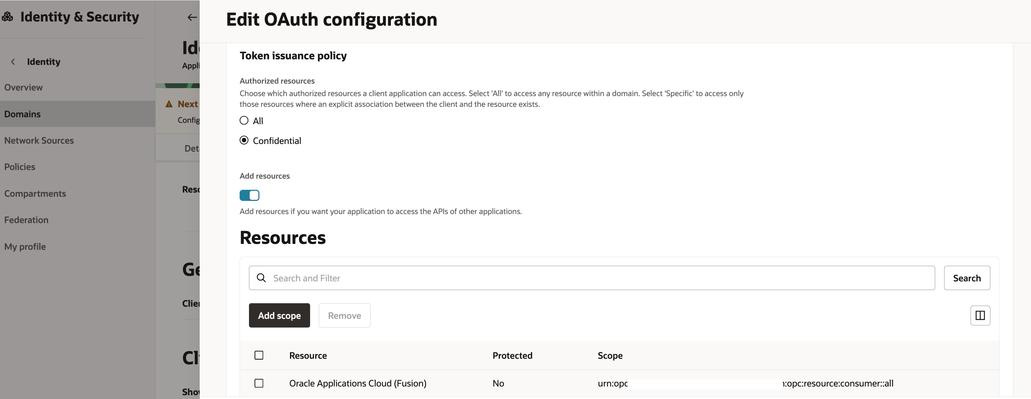1031x399 pixels.
Task: Check the select-all checkbox in the table header
Action: (259, 355)
